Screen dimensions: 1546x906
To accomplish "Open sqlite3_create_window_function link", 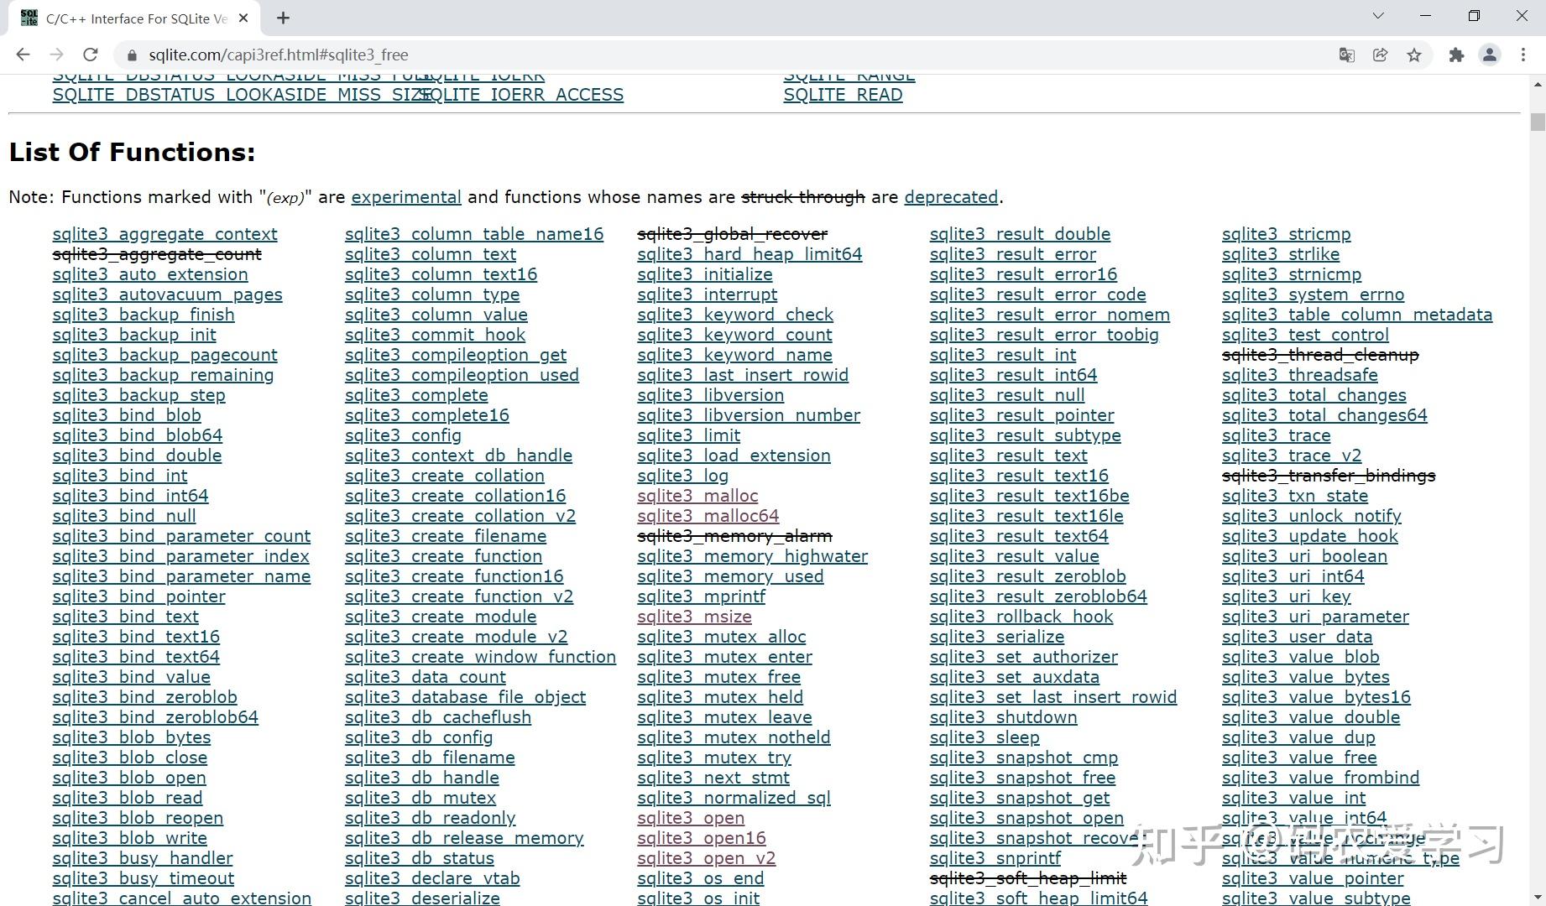I will click(x=480, y=657).
